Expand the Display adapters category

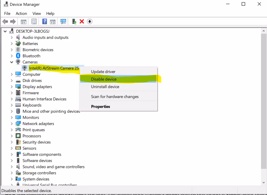tap(11, 87)
